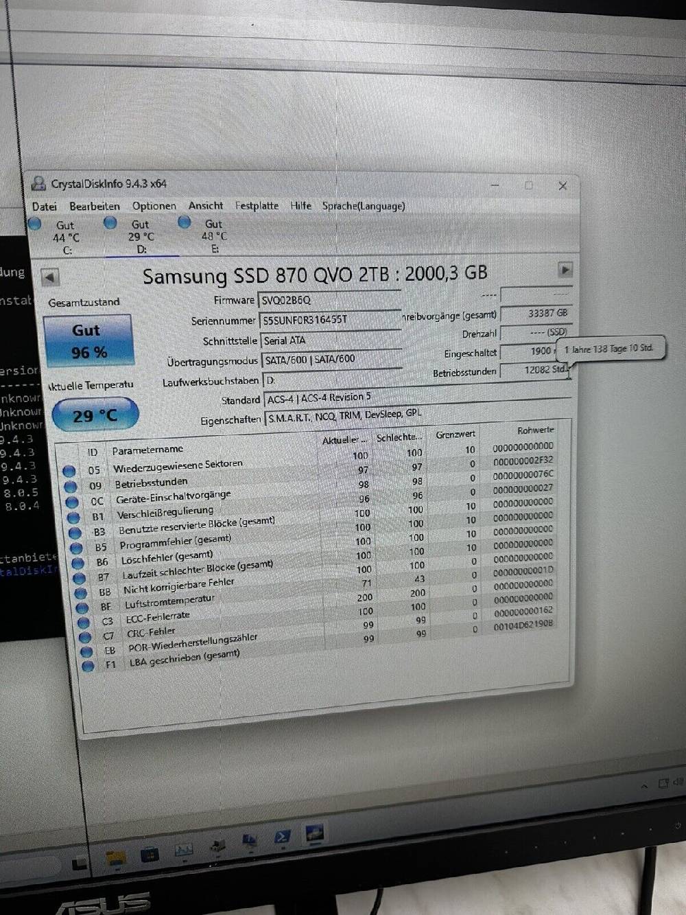Open File Explorer from the taskbar

[116, 857]
